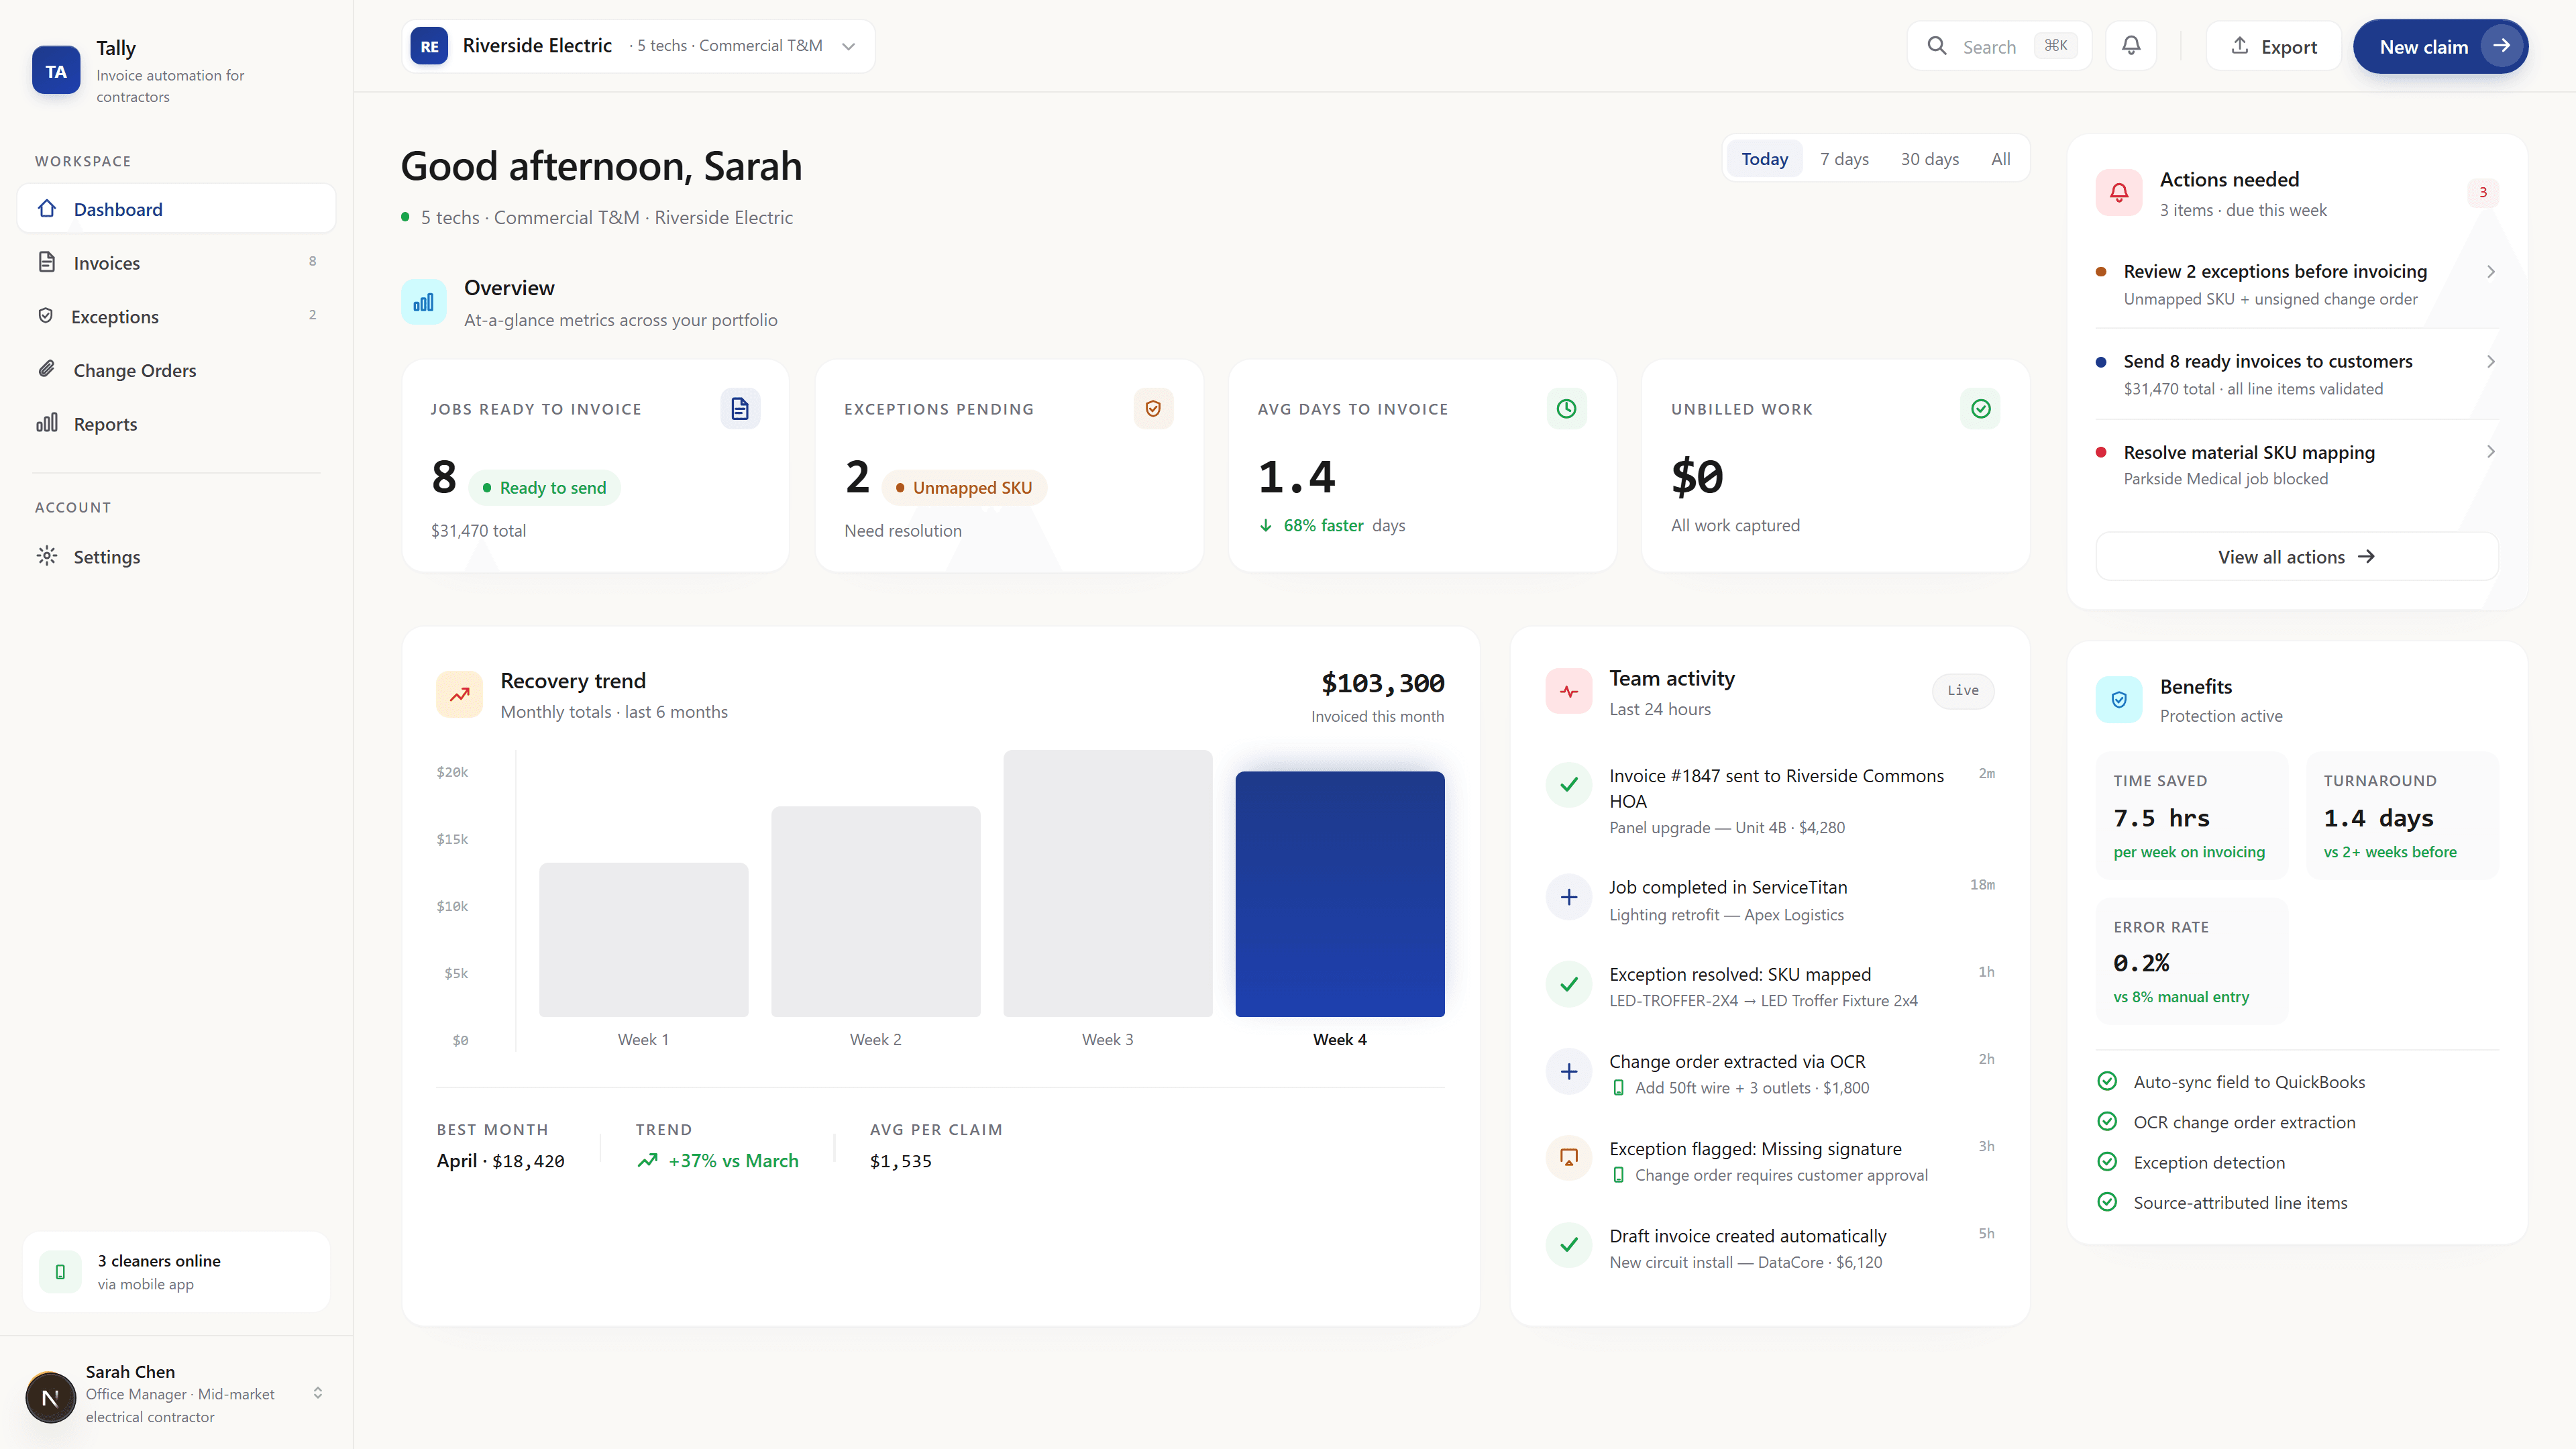The image size is (2576, 1449).
Task: Click the red 3 count badge in Actions needed
Action: coord(2482,192)
